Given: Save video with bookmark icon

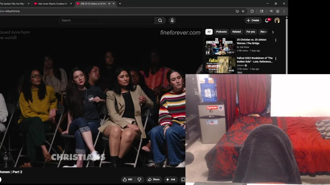Looking at the screenshot, I should click(x=183, y=179).
